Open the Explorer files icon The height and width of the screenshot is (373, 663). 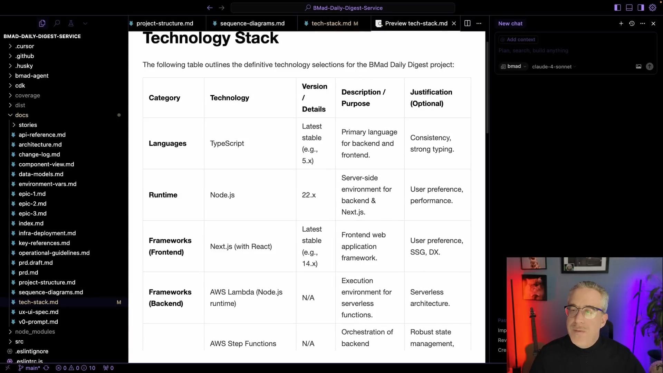pyautogui.click(x=42, y=23)
